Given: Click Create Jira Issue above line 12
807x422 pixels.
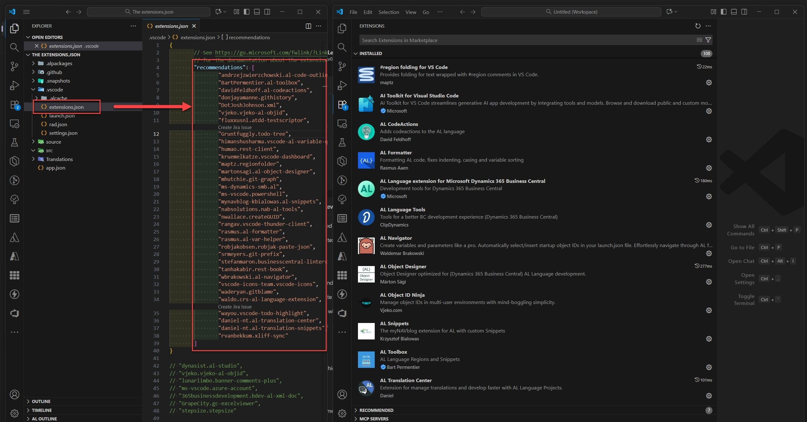Looking at the screenshot, I should [235, 127].
